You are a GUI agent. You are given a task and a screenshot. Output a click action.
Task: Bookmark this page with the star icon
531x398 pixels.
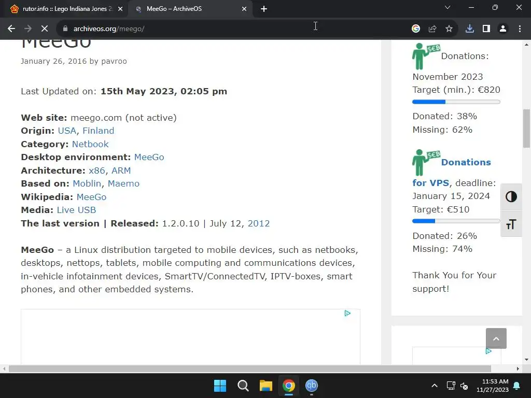[x=449, y=29]
